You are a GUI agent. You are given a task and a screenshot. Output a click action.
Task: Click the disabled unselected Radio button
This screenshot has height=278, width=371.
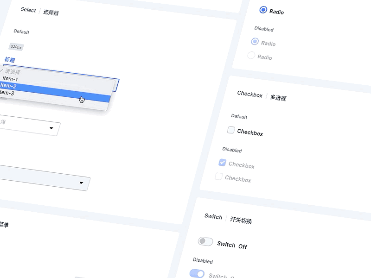click(x=251, y=56)
